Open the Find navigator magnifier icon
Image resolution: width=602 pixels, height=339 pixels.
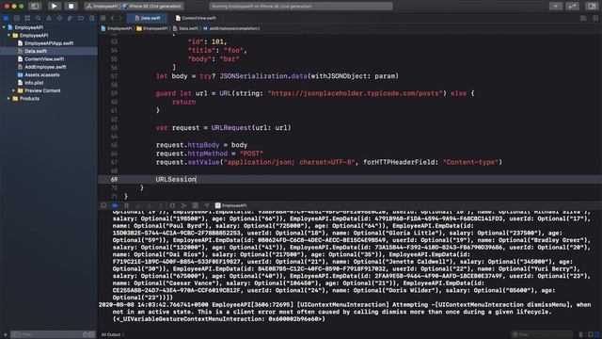(x=38, y=18)
